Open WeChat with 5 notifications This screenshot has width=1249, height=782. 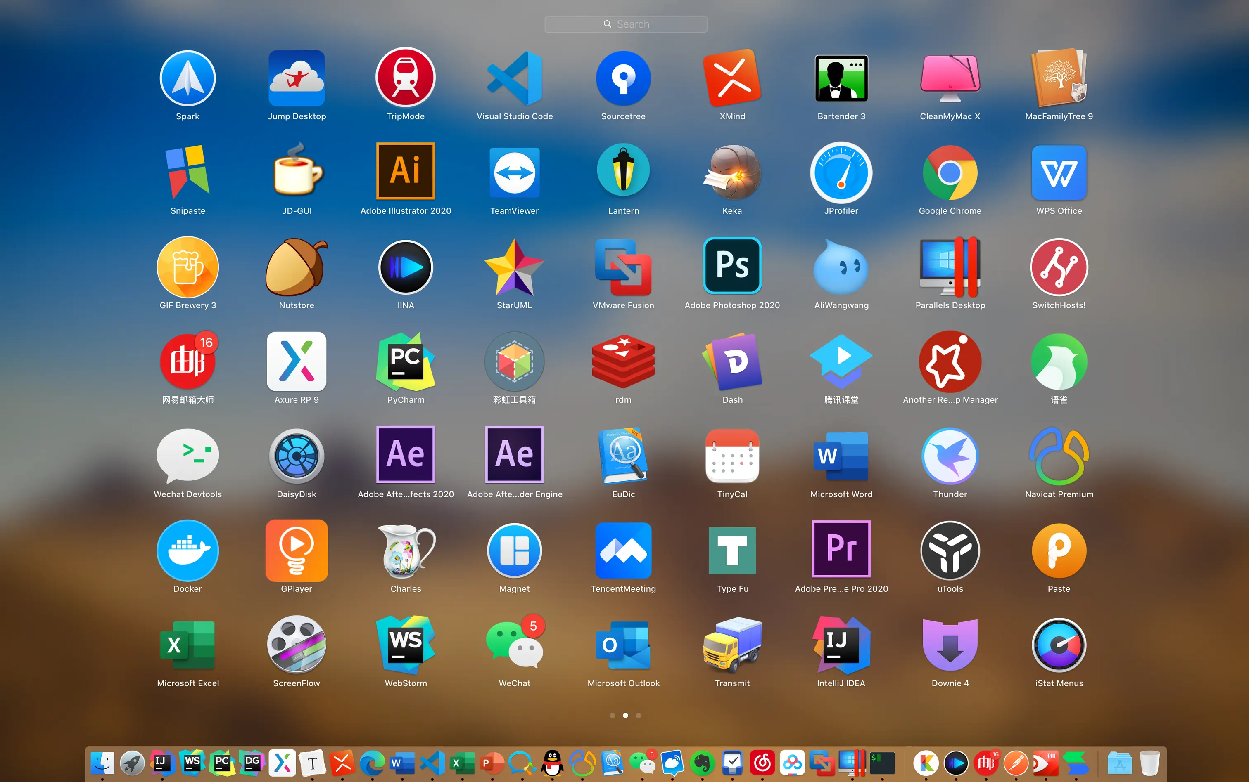click(514, 645)
